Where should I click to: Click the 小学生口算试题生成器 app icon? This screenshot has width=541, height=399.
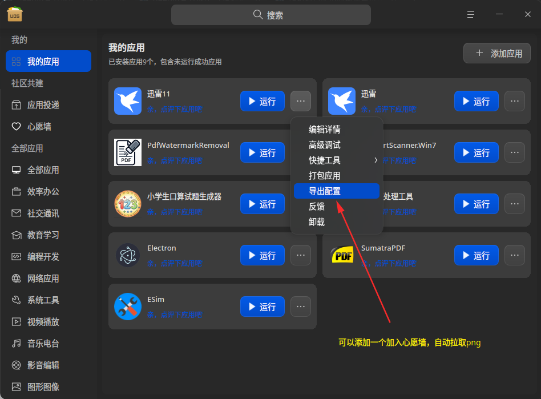128,204
